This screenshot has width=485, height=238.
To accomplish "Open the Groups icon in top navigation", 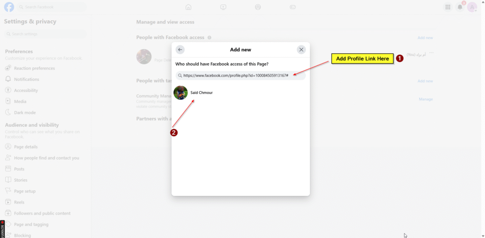I will [258, 7].
